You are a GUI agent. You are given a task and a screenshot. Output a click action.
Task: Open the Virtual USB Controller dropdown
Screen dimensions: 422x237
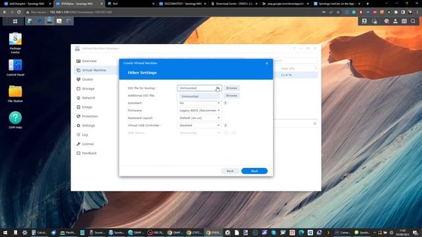coord(199,125)
